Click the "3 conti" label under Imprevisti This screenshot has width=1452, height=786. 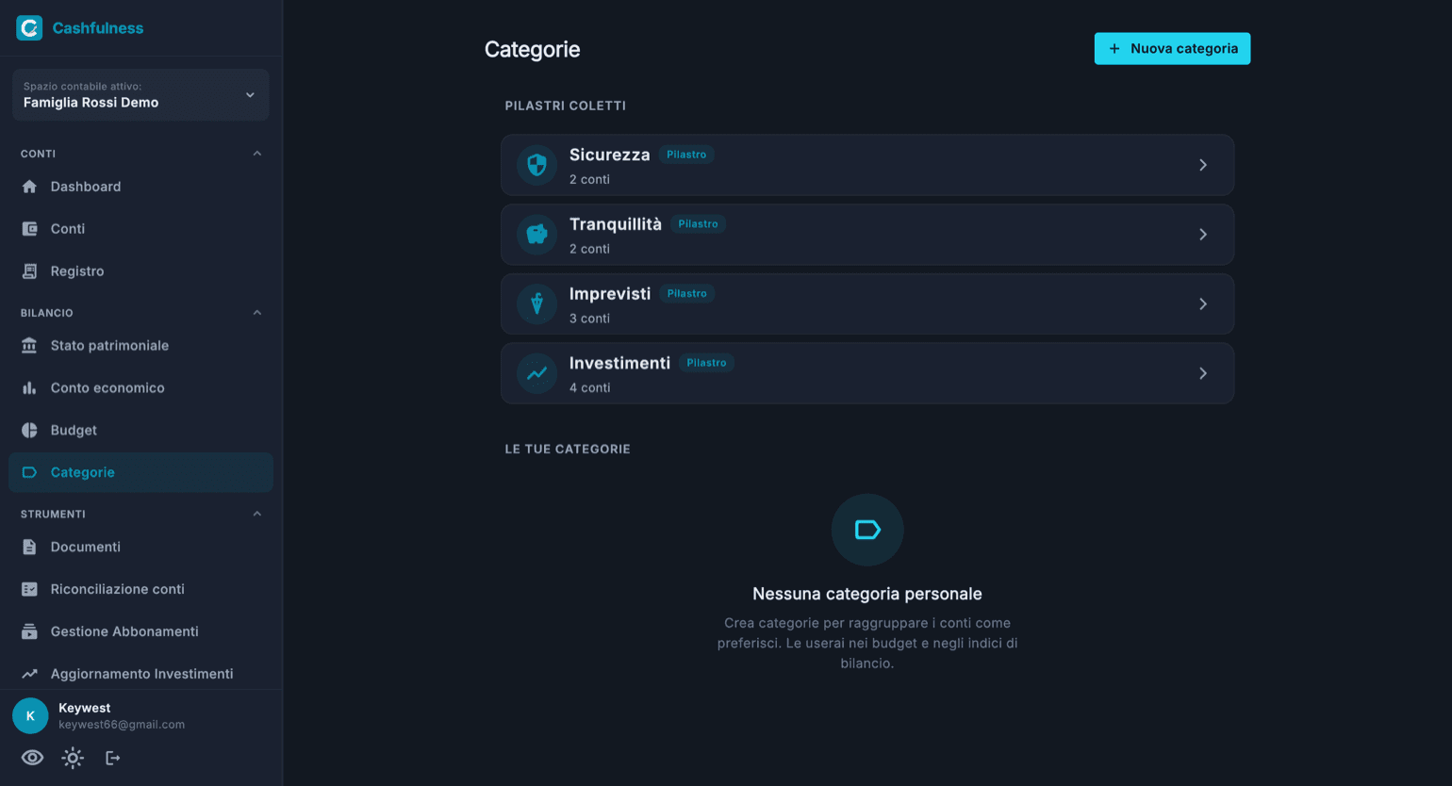(x=589, y=319)
